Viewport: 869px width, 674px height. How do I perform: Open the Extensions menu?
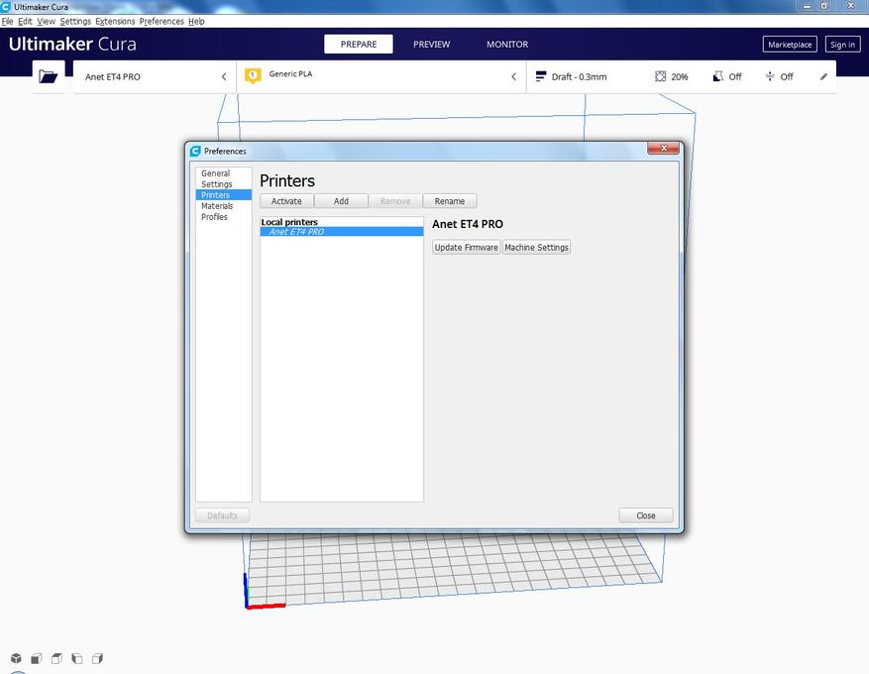point(115,21)
